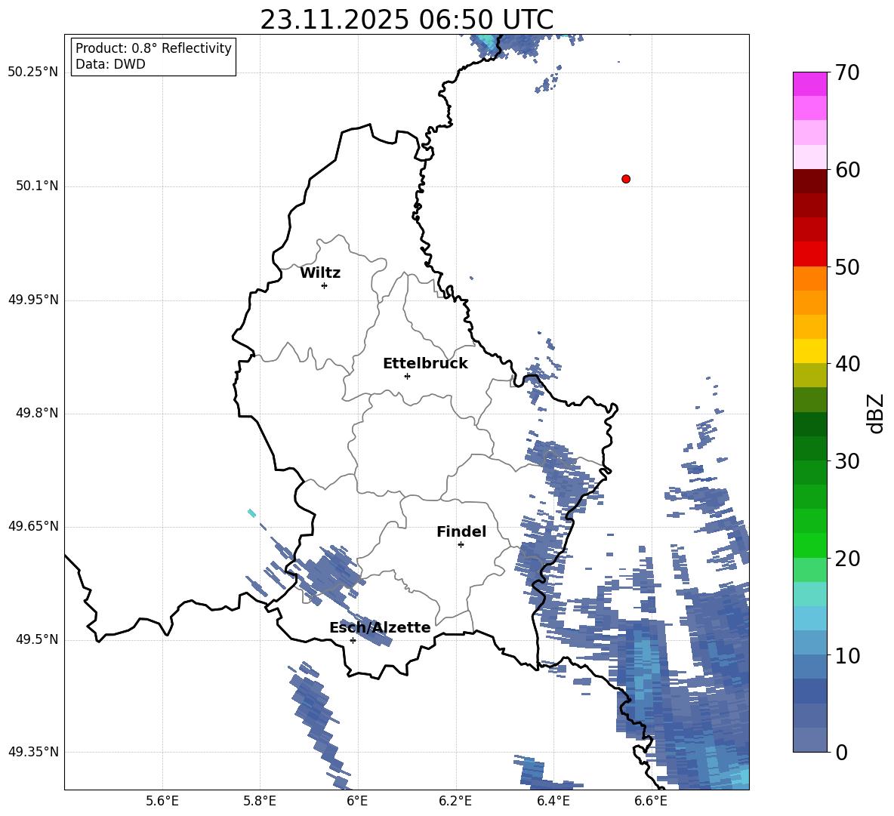Click the red radar site dot
Viewport: 894px width, 816px height.
click(626, 179)
